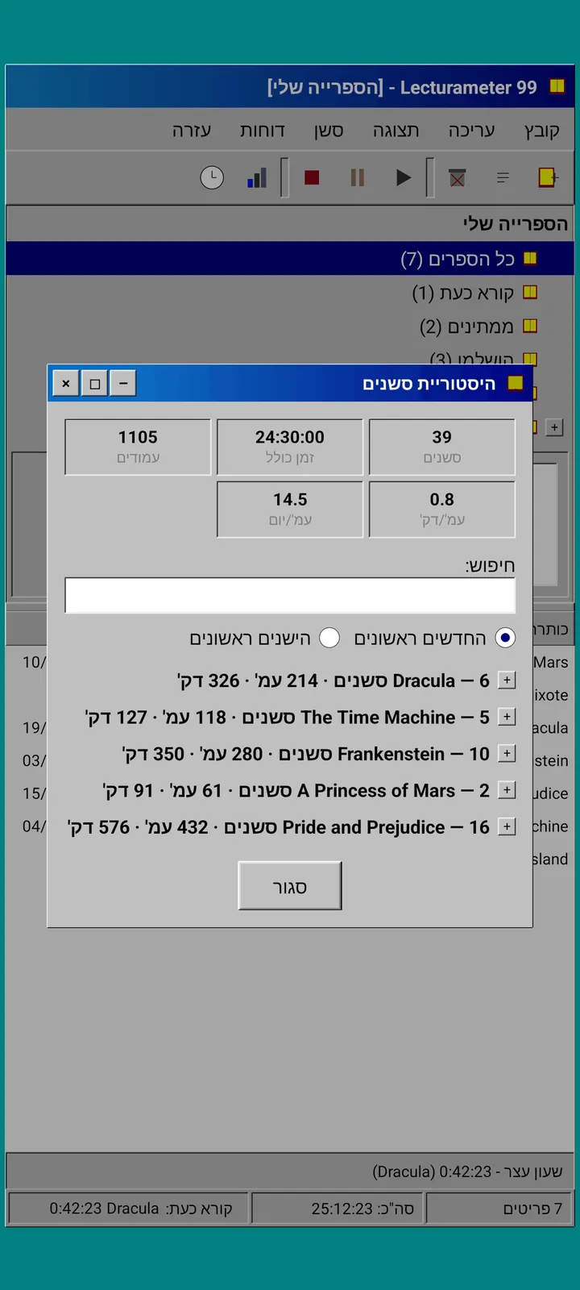
Task: Pause the reading session
Action: [358, 177]
